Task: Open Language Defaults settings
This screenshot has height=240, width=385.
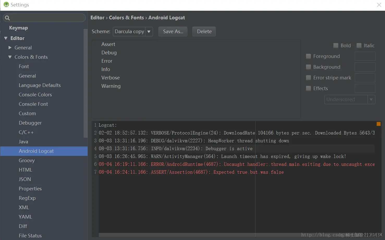Action: click(40, 85)
